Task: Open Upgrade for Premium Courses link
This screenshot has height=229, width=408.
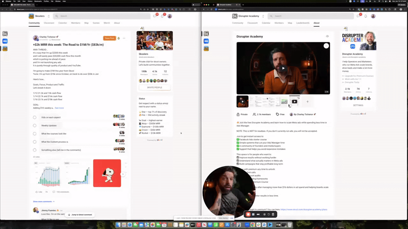Action: point(359,76)
